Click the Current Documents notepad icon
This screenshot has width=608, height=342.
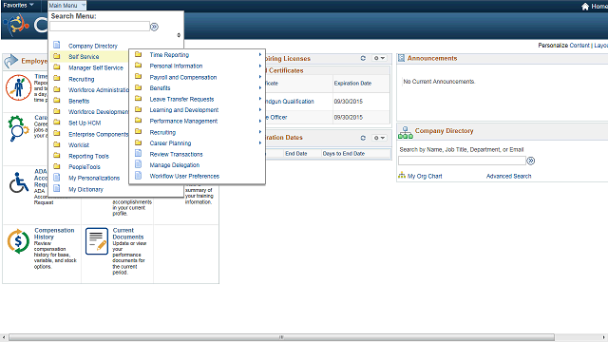click(x=97, y=241)
